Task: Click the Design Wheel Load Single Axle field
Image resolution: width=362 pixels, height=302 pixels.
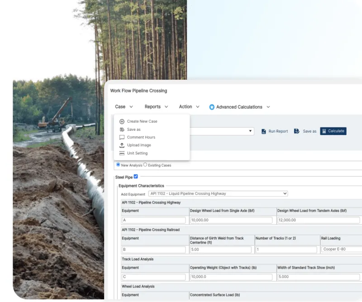Action: (231, 220)
